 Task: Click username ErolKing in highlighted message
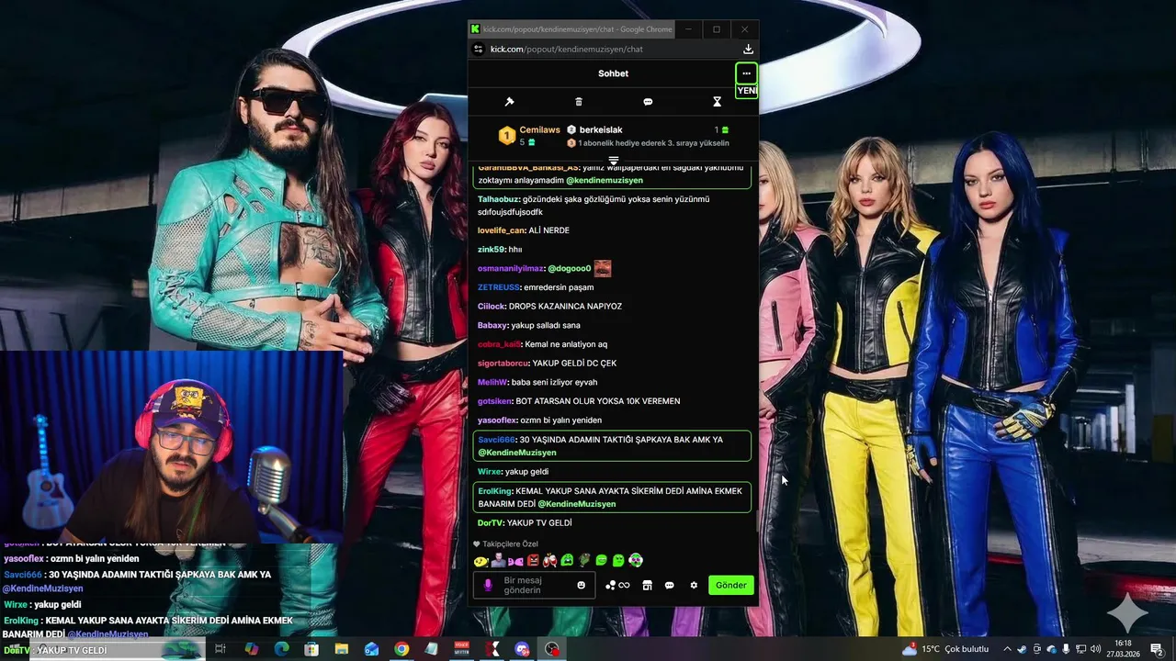pos(495,491)
